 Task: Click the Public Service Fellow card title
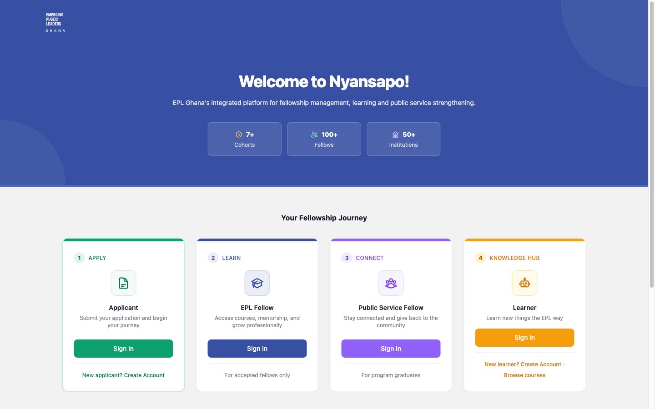tap(391, 308)
